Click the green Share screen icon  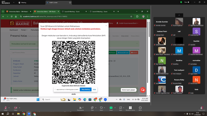coord(111,108)
